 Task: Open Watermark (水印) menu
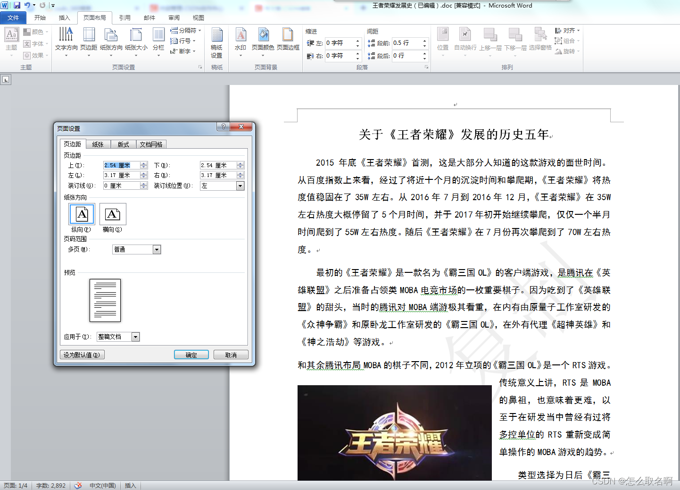[x=240, y=42]
